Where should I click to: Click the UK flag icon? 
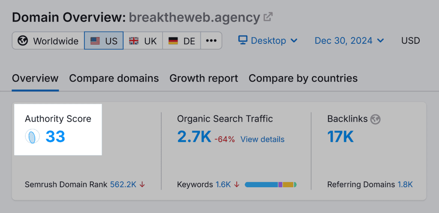pyautogui.click(x=134, y=41)
